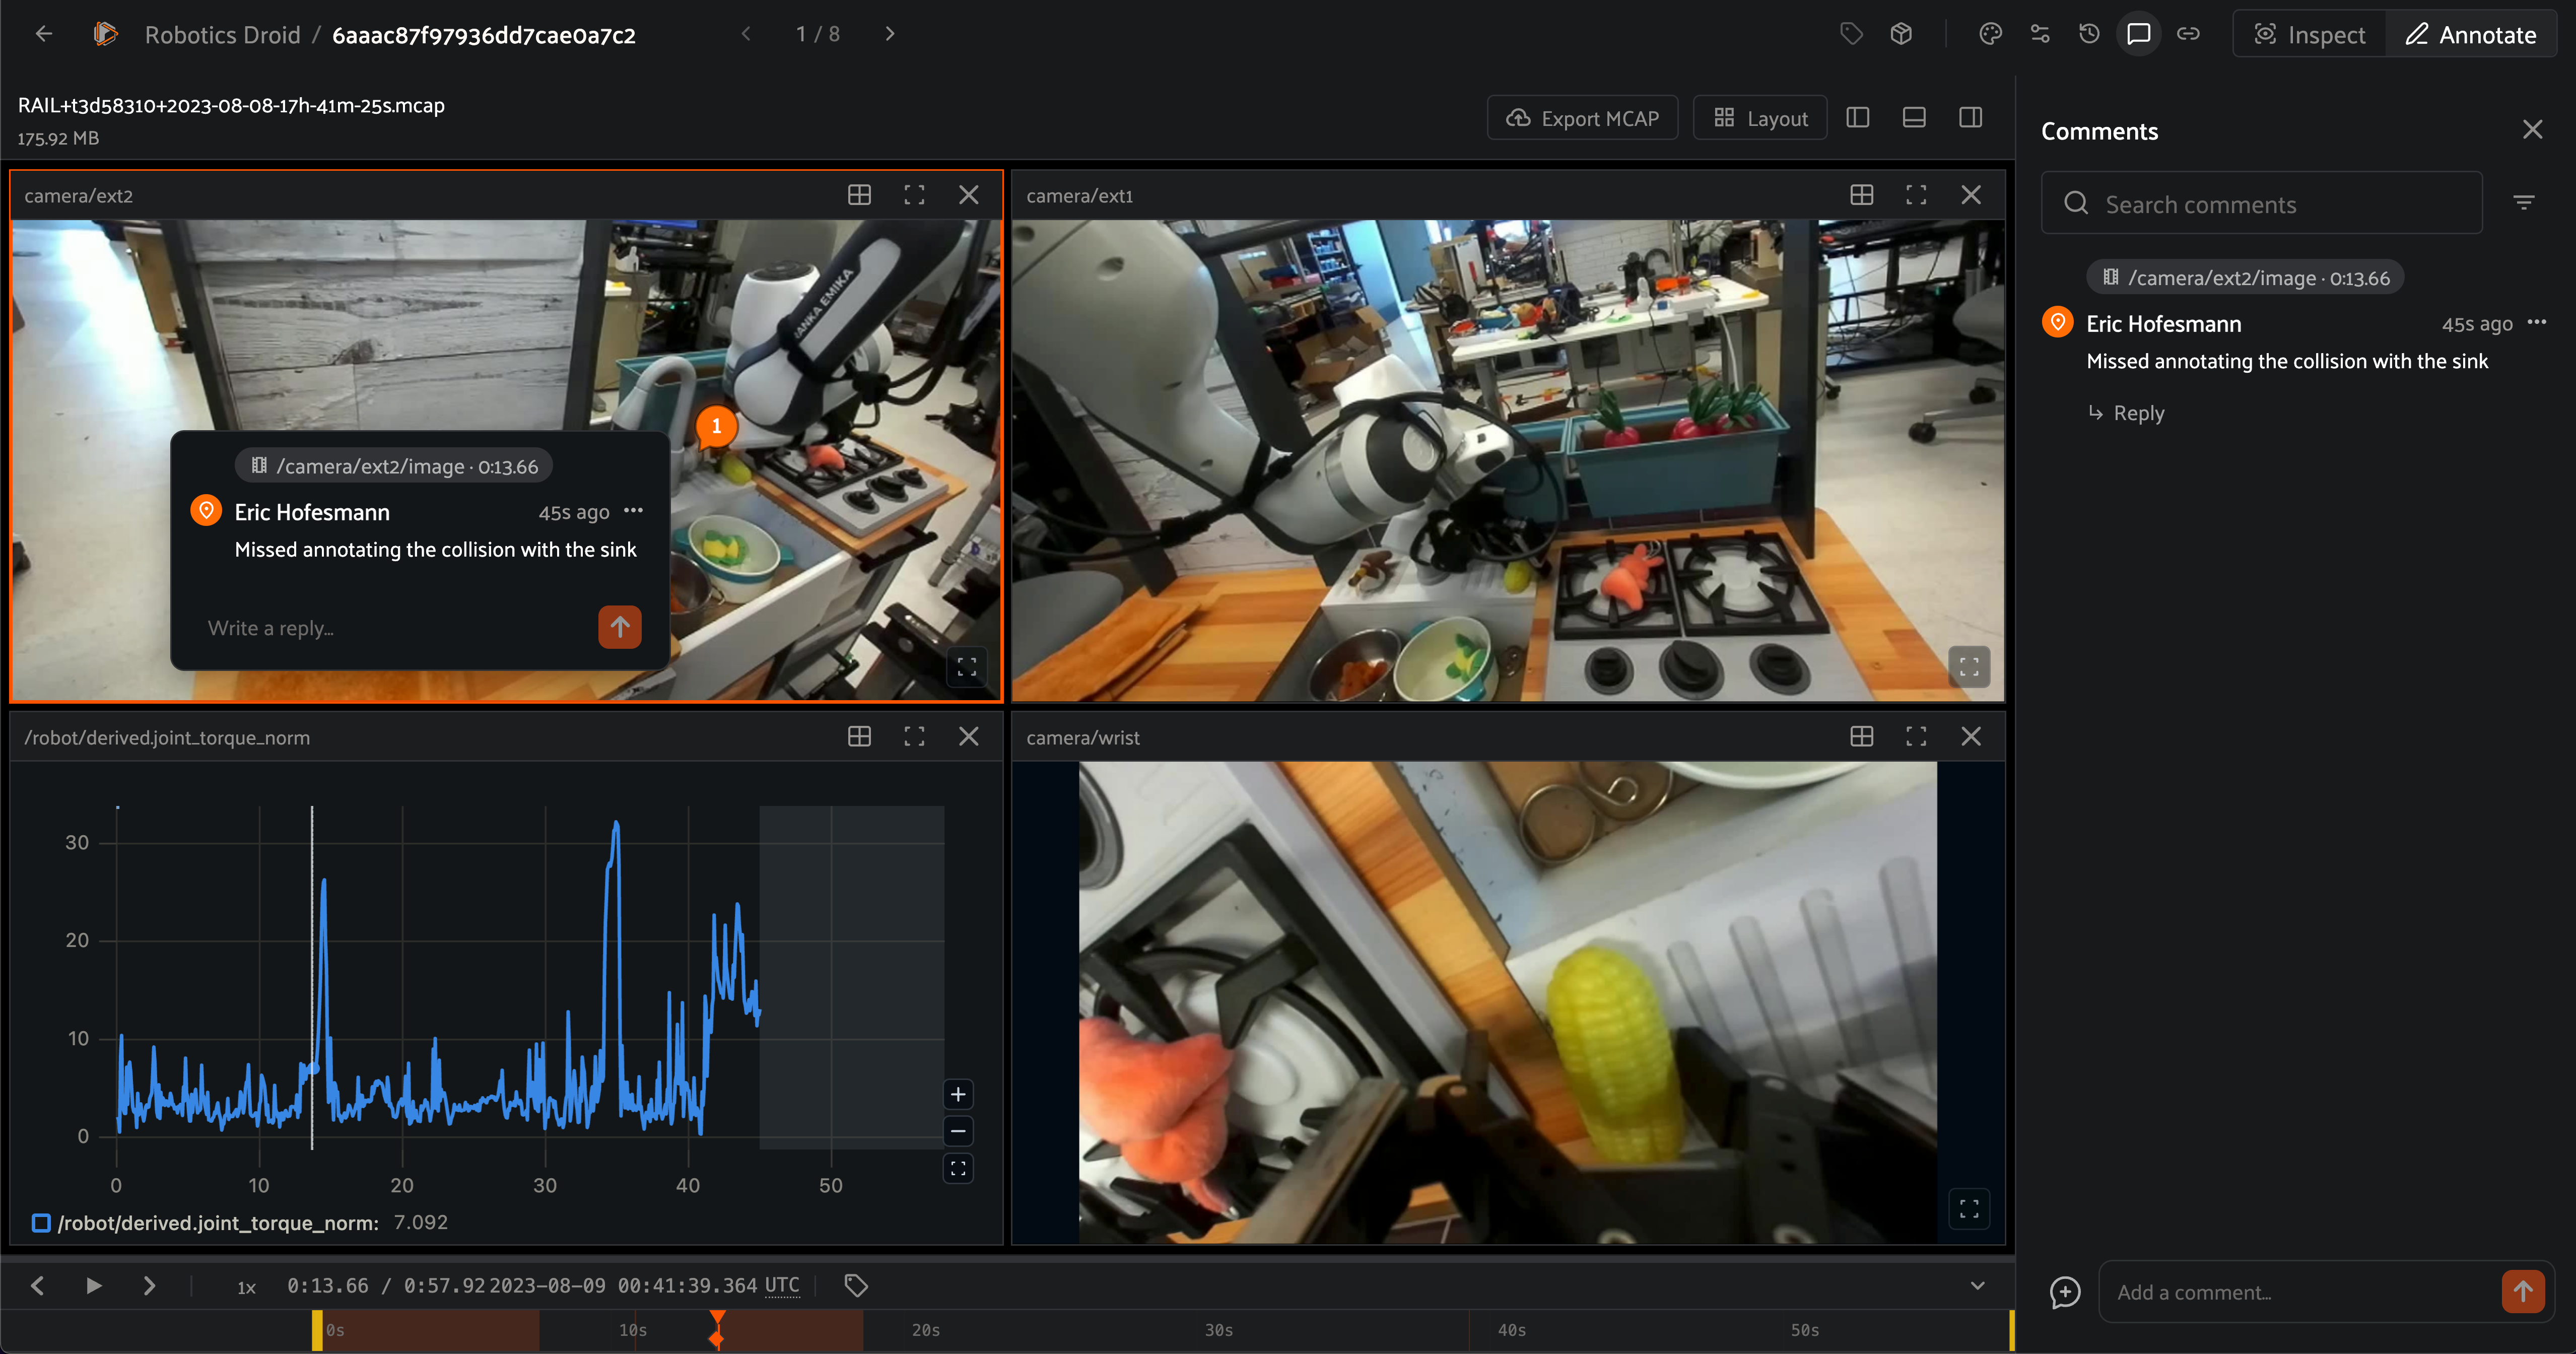Step to the next frame
Image resolution: width=2576 pixels, height=1354 pixels.
pos(149,1286)
